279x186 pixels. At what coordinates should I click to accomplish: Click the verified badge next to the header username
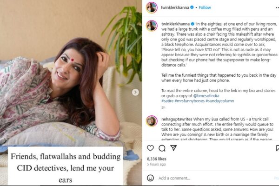click(192, 7)
